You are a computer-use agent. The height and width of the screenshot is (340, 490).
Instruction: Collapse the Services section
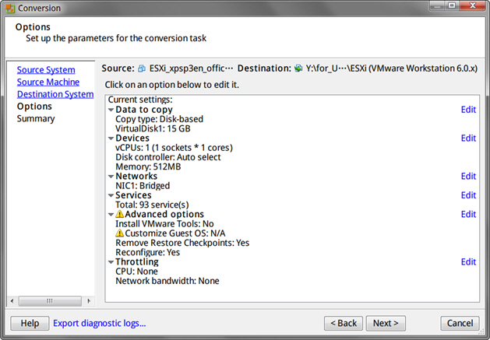pos(111,195)
